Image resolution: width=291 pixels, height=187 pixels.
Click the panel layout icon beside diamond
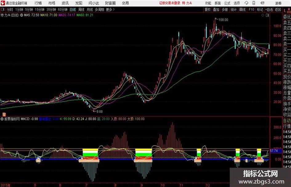click(267, 15)
